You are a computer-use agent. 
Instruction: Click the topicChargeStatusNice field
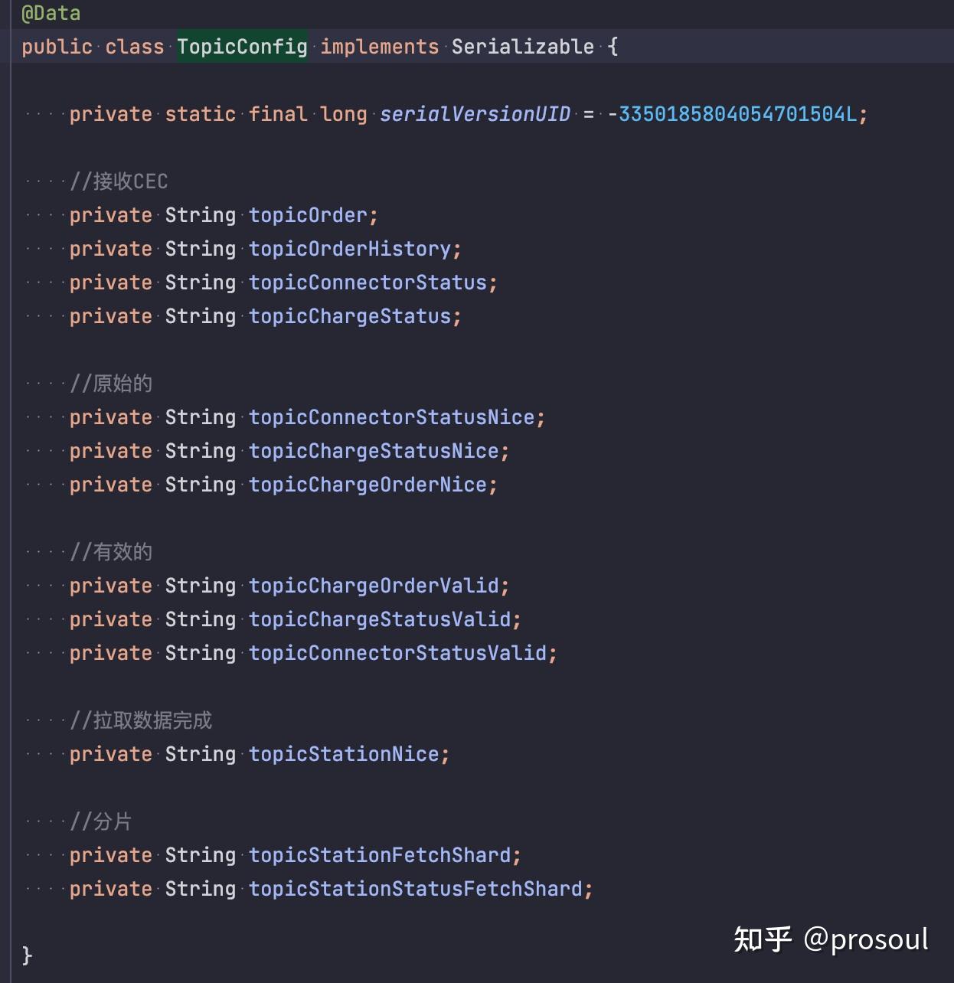[x=374, y=451]
